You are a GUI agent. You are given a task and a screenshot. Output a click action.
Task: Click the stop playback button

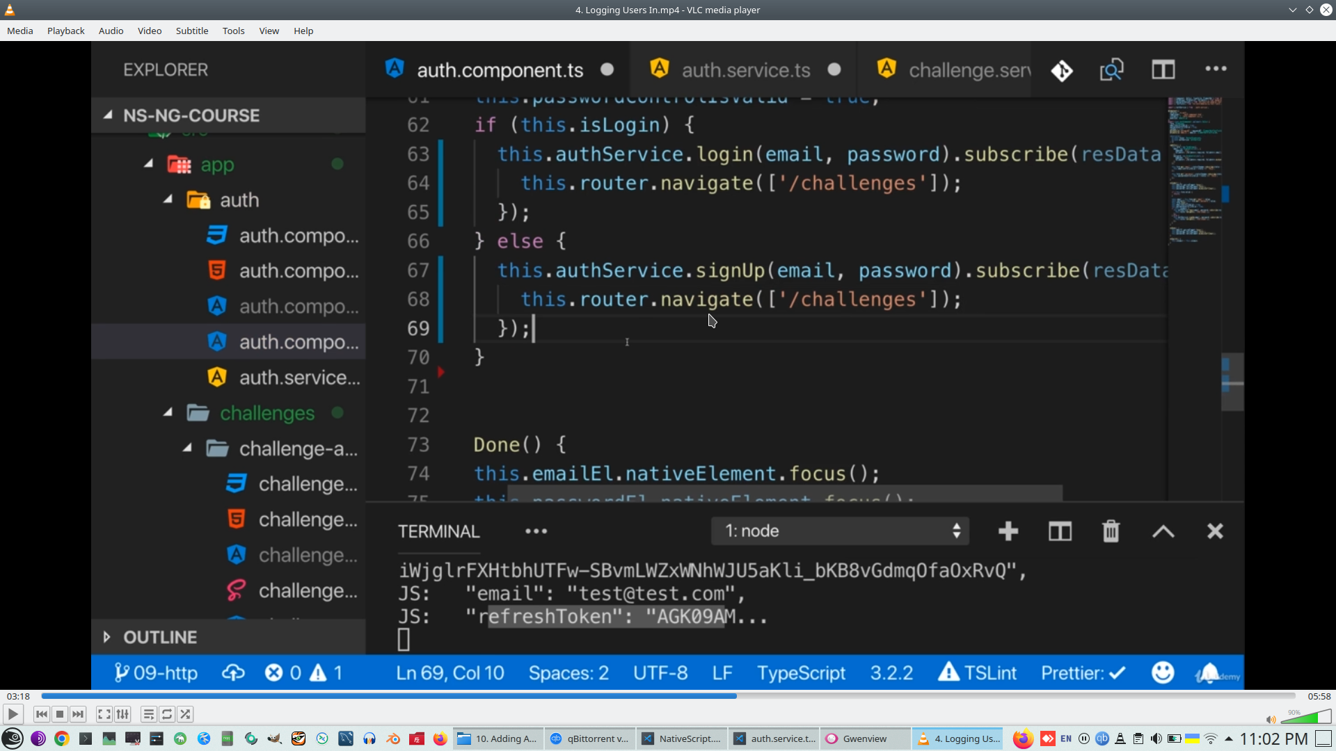tap(60, 714)
